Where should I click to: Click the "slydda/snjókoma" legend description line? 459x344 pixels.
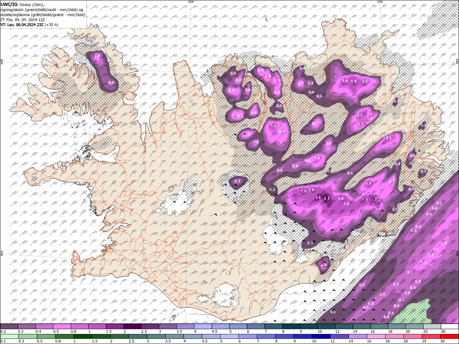click(x=43, y=15)
